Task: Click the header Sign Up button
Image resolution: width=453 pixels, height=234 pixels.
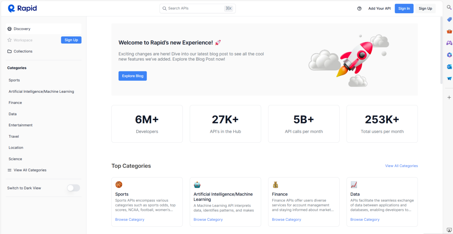Action: [425, 9]
